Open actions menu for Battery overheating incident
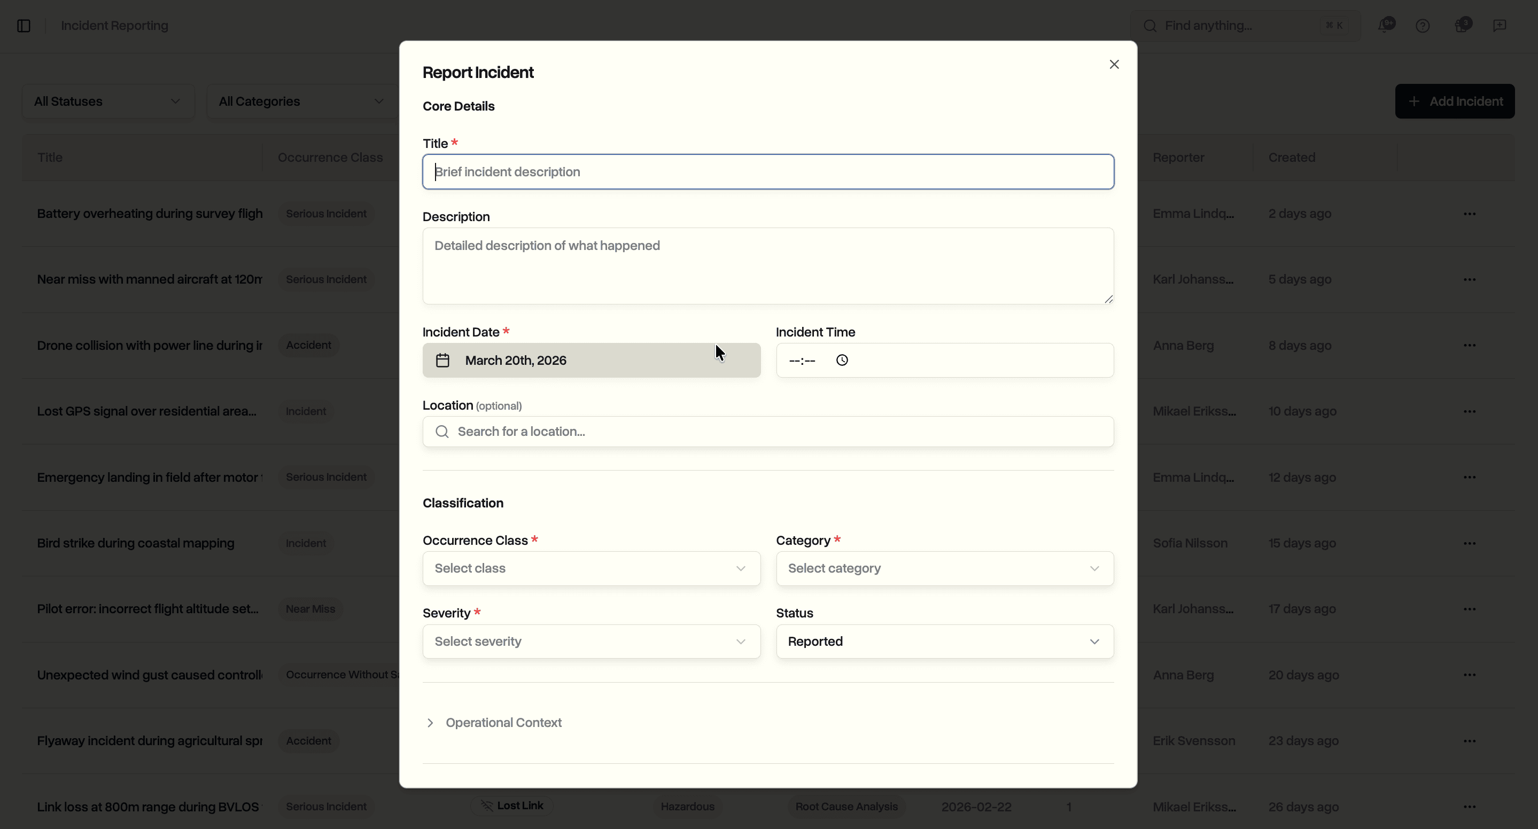 [1471, 213]
